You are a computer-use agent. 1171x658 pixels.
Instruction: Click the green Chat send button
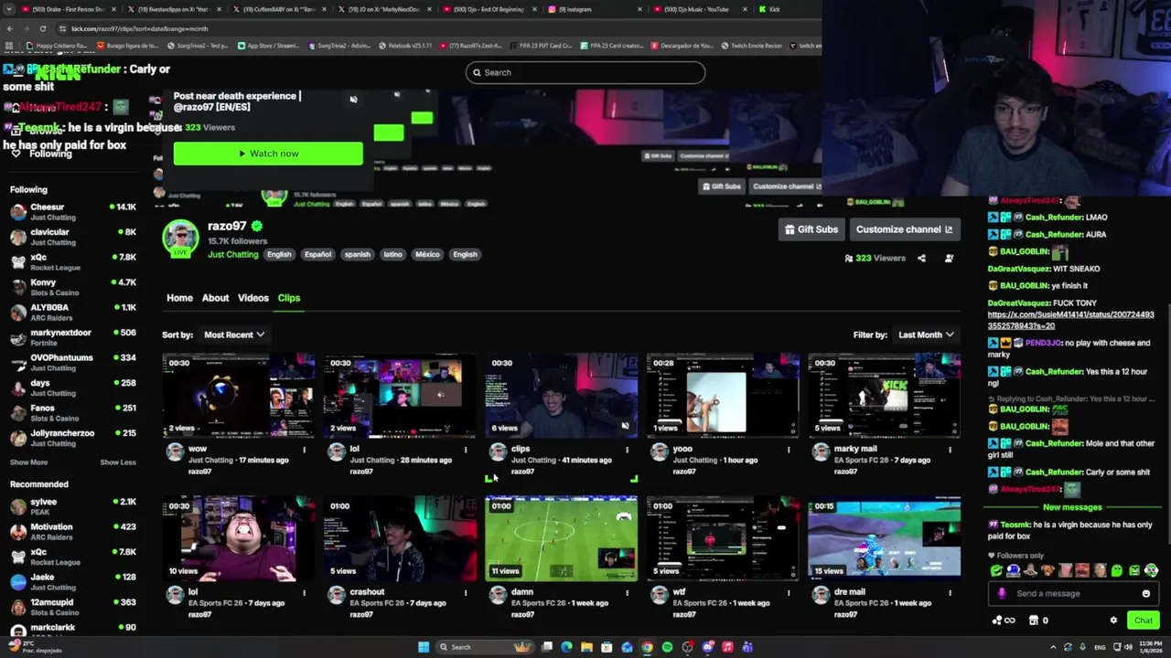[x=1144, y=621]
